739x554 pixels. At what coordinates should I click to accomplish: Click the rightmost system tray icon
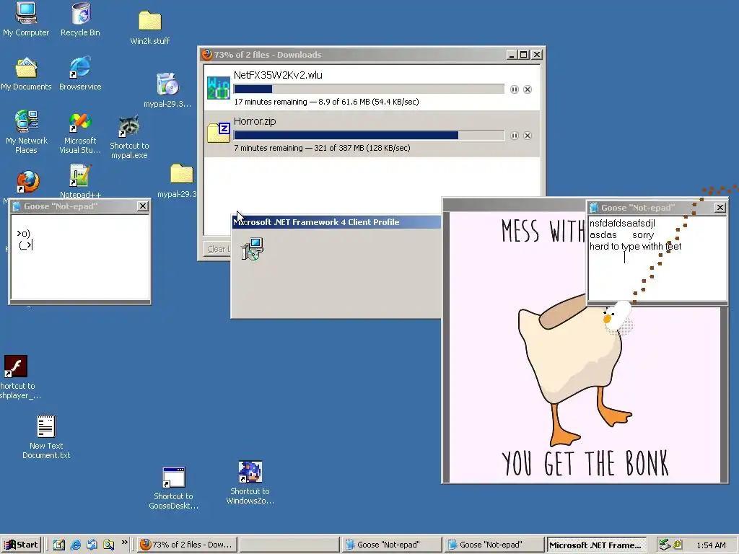coord(678,545)
